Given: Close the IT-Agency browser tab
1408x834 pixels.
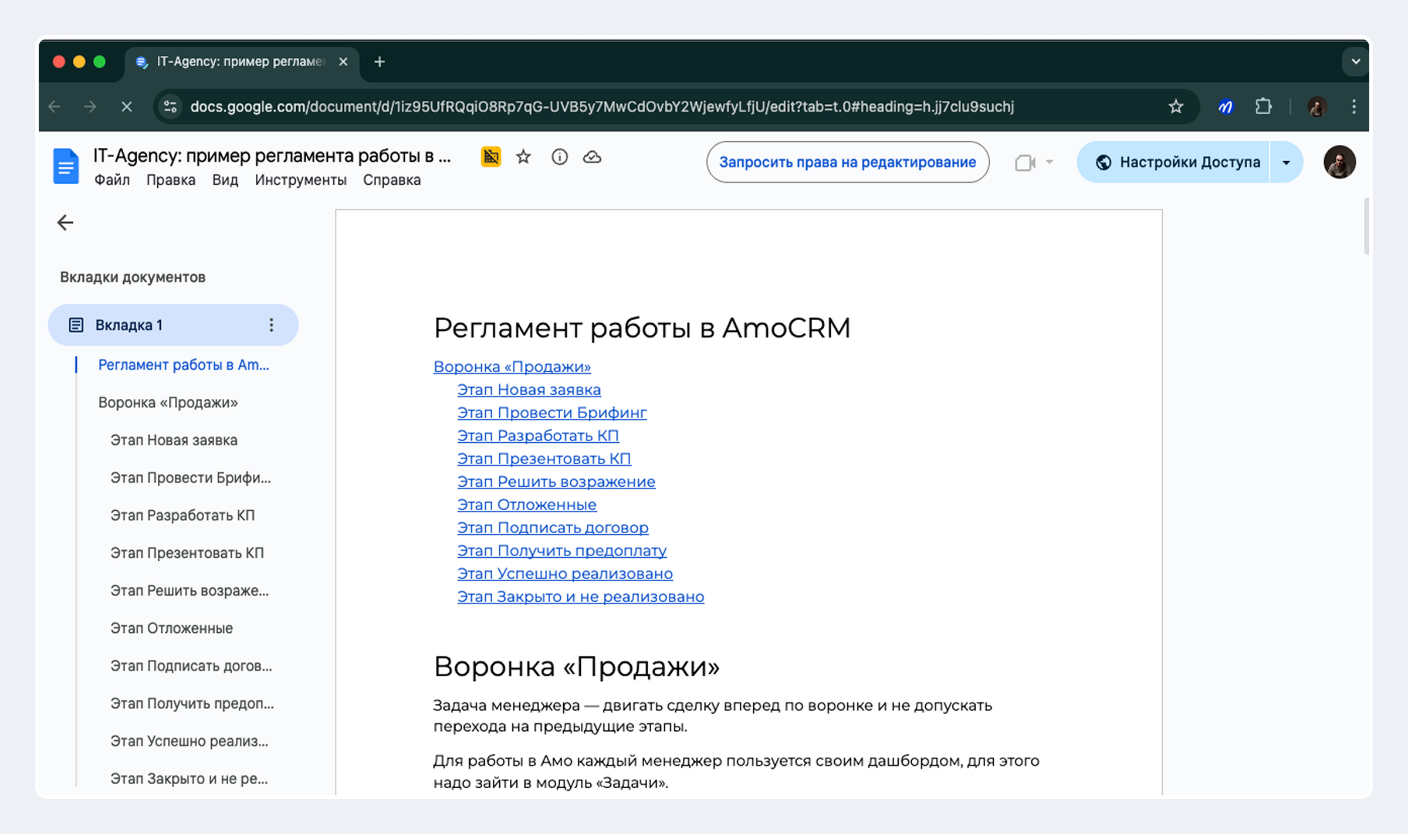Looking at the screenshot, I should point(344,62).
